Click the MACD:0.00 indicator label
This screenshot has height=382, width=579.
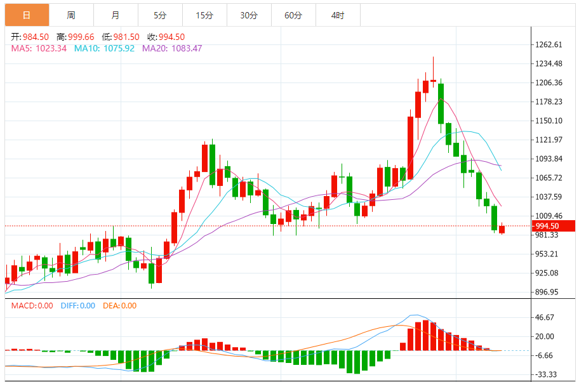tap(32, 306)
